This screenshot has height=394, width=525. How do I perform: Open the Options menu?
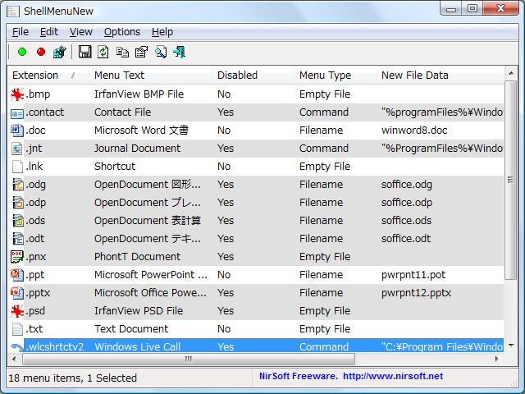122,32
